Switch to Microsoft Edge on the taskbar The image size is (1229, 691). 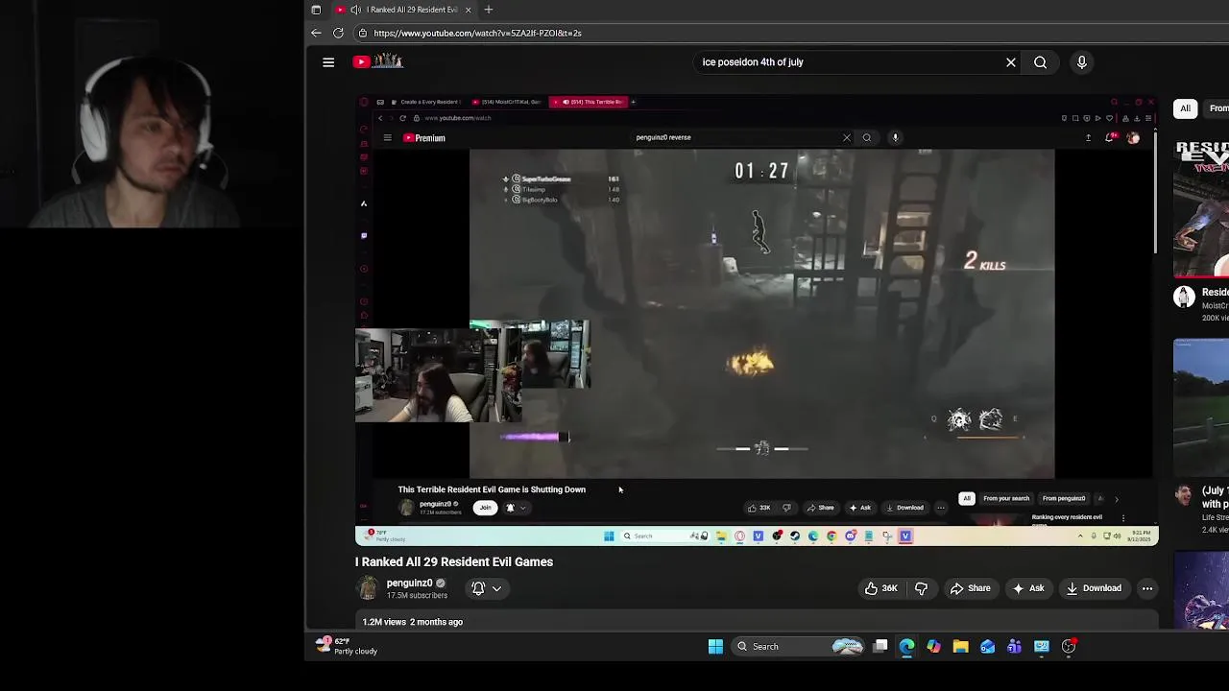coord(906,647)
